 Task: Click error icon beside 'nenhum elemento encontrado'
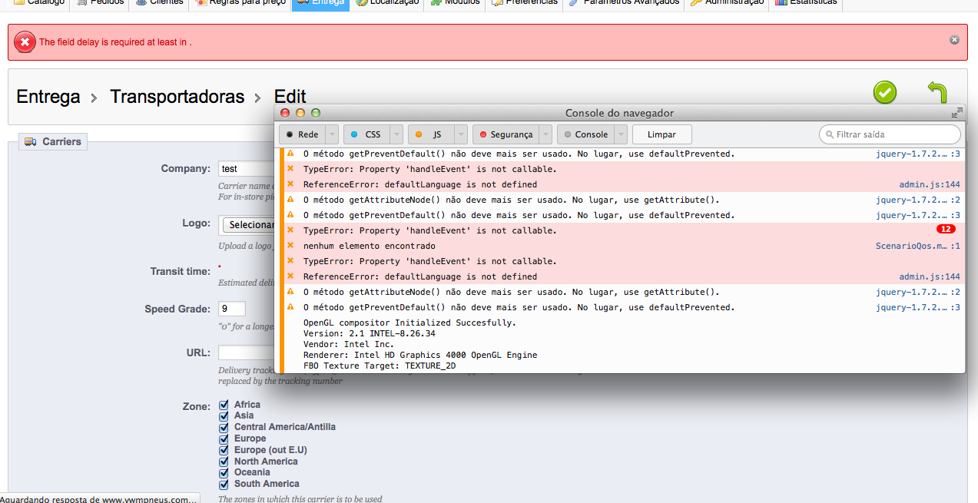click(x=290, y=246)
